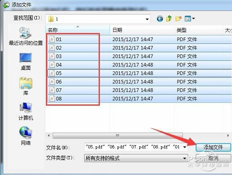This screenshot has height=175, width=232.
Task: Open Libraries (库) in sidebar
Action: [x=26, y=86]
